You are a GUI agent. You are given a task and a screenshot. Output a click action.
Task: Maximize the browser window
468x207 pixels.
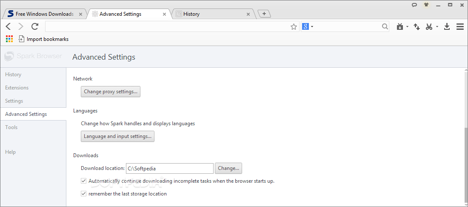coord(451,5)
